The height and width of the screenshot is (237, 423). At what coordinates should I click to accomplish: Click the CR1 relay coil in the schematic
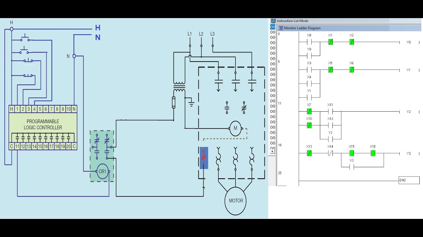click(x=102, y=171)
